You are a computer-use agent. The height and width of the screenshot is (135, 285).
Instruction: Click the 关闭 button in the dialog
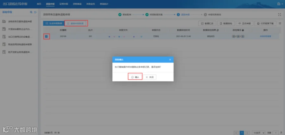149,77
